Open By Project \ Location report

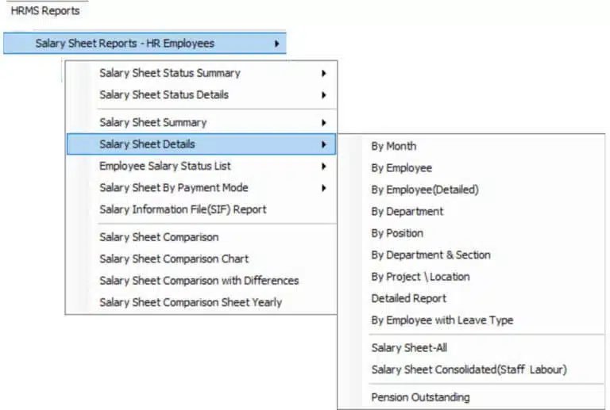point(420,277)
